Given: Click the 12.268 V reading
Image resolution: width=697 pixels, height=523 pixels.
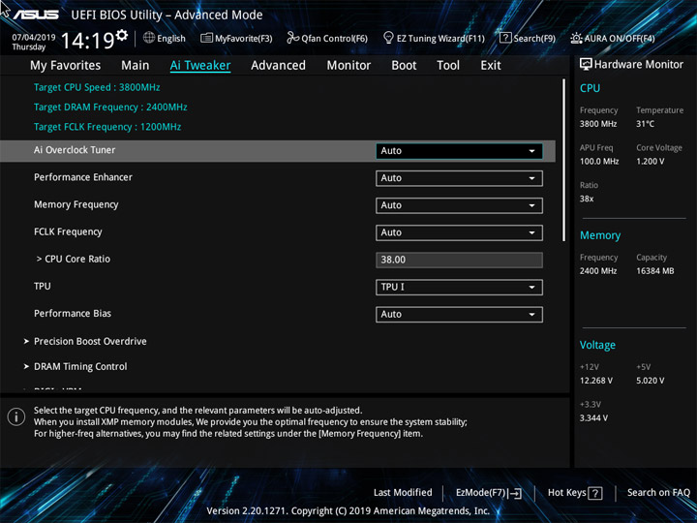Looking at the screenshot, I should pos(596,381).
